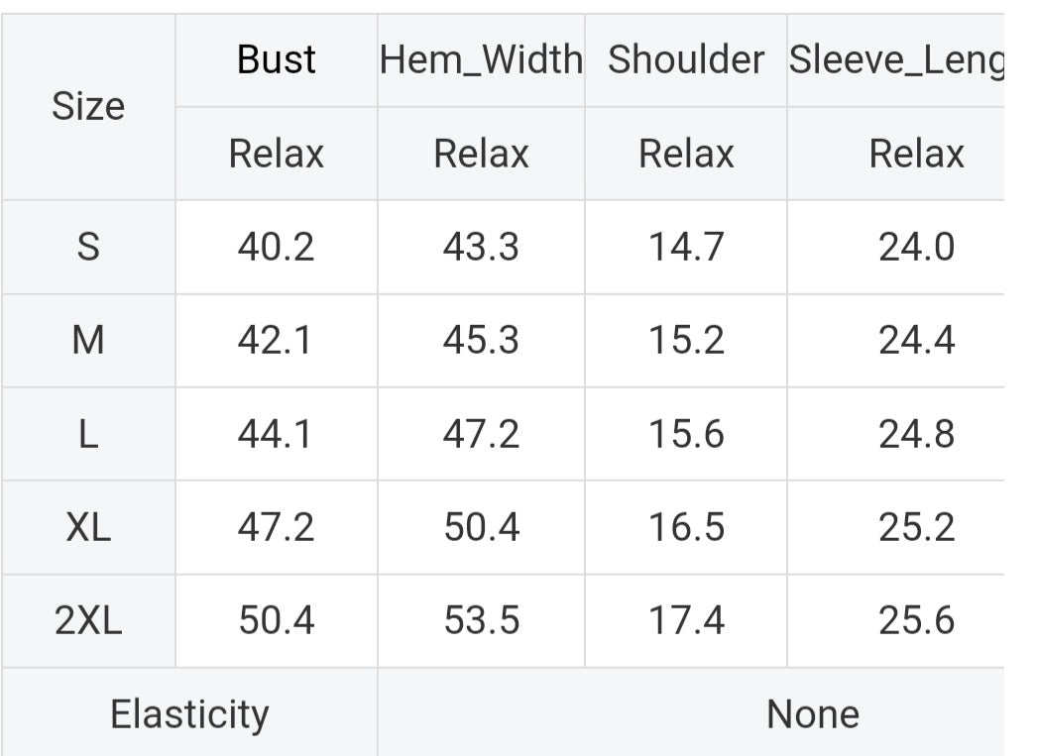Click the Elasticity row label
Screen dimensions: 1037x756
189,714
